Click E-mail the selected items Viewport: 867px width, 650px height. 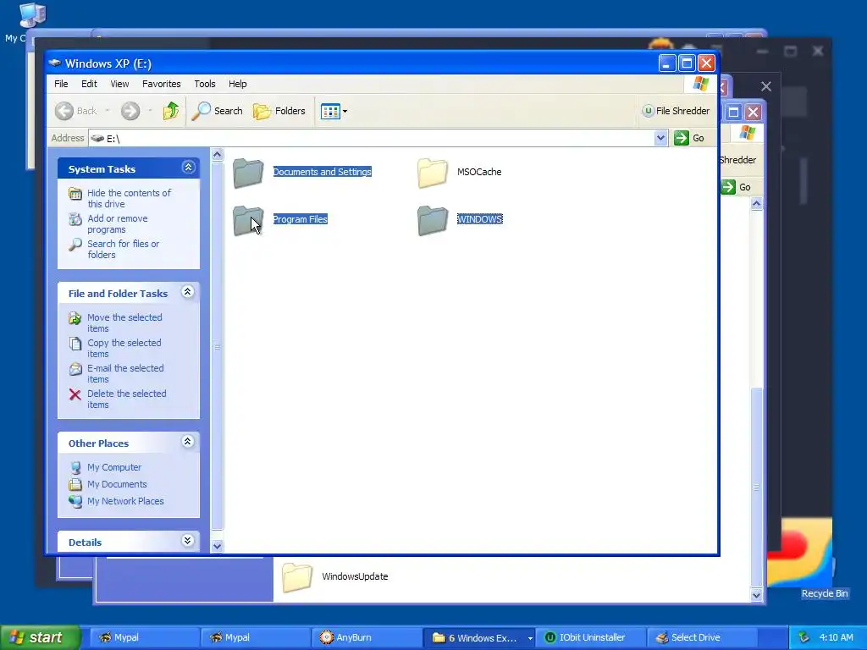click(x=125, y=373)
